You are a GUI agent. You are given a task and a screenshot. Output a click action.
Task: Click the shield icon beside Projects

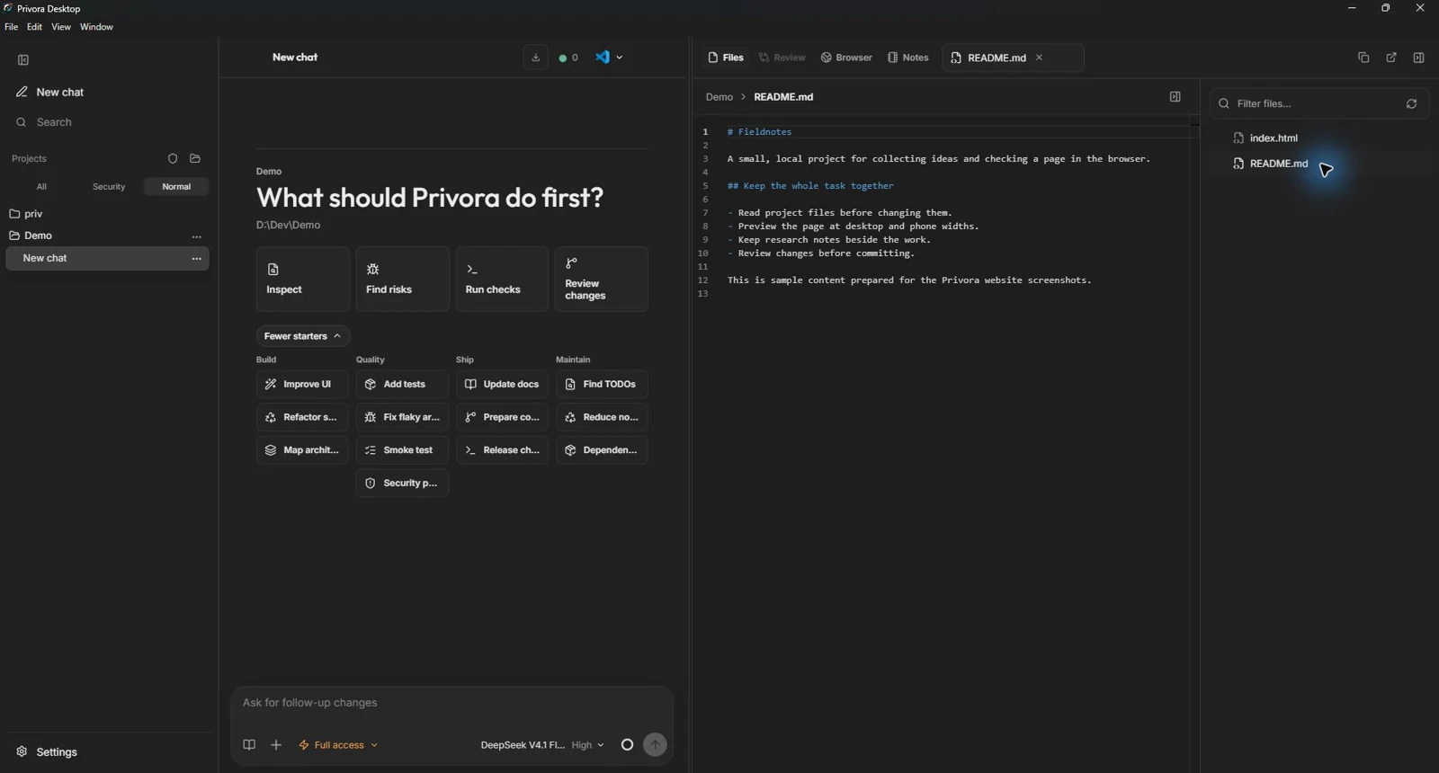coord(173,159)
